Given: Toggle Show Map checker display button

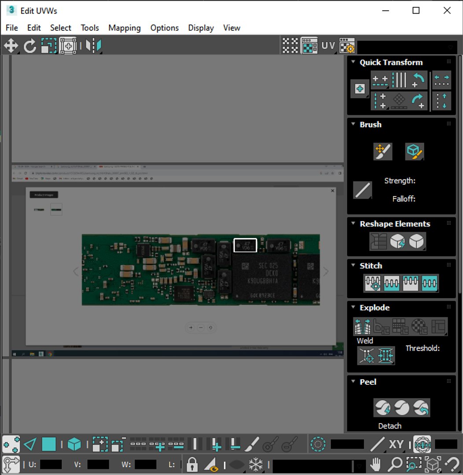Looking at the screenshot, I should pos(309,46).
